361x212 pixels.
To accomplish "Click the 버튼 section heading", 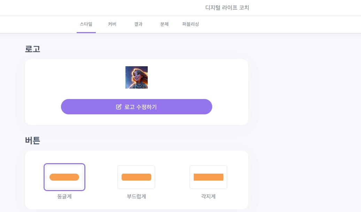I will [x=32, y=141].
